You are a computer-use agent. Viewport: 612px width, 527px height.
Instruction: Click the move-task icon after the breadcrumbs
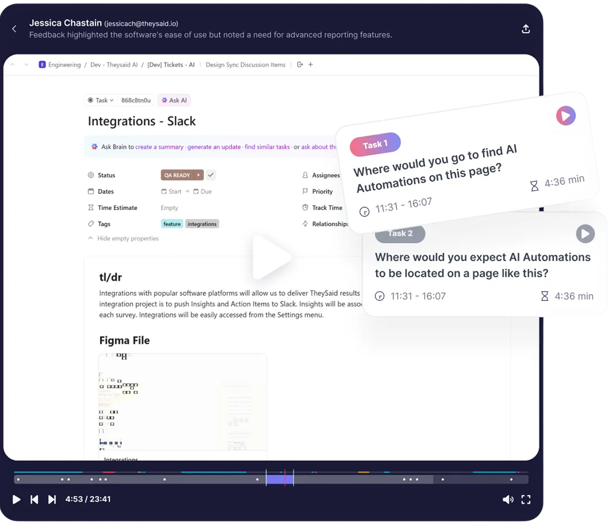coord(300,65)
